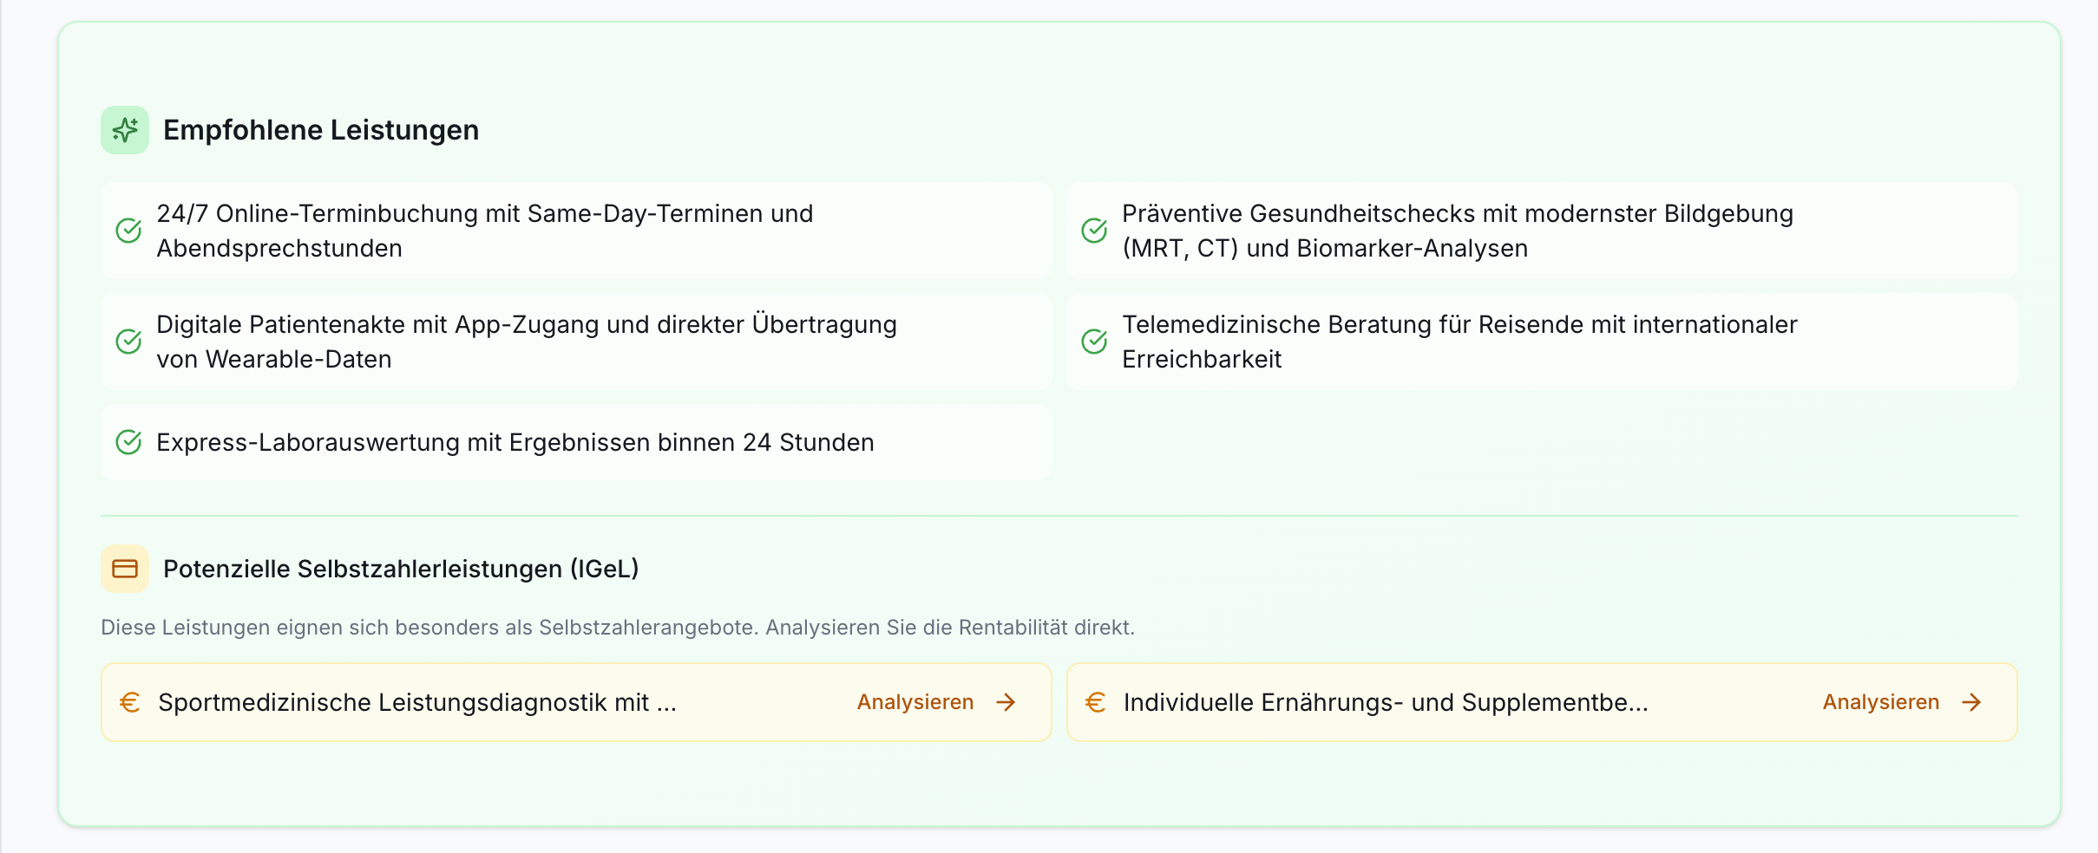2098x853 pixels.
Task: Select the Potenzielle Selbstzahlerleistungen (IGeL) heading
Action: pos(401,569)
